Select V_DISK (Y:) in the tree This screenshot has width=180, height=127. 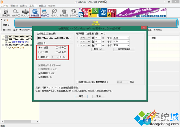18,48
